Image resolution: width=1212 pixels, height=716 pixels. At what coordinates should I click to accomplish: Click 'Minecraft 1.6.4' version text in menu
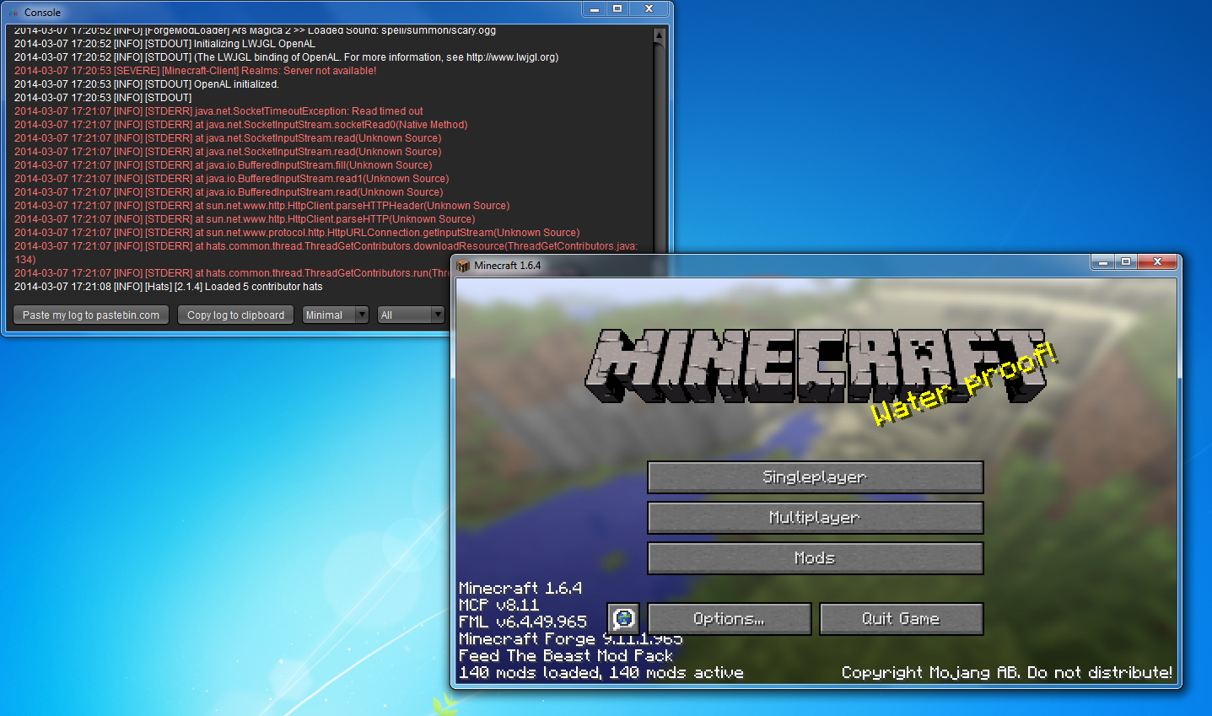(520, 589)
